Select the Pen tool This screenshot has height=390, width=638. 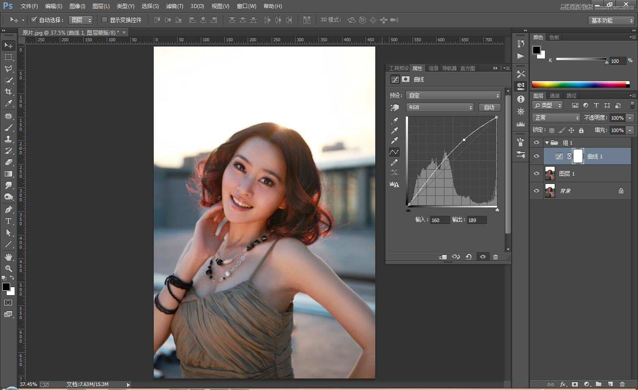[x=8, y=210]
